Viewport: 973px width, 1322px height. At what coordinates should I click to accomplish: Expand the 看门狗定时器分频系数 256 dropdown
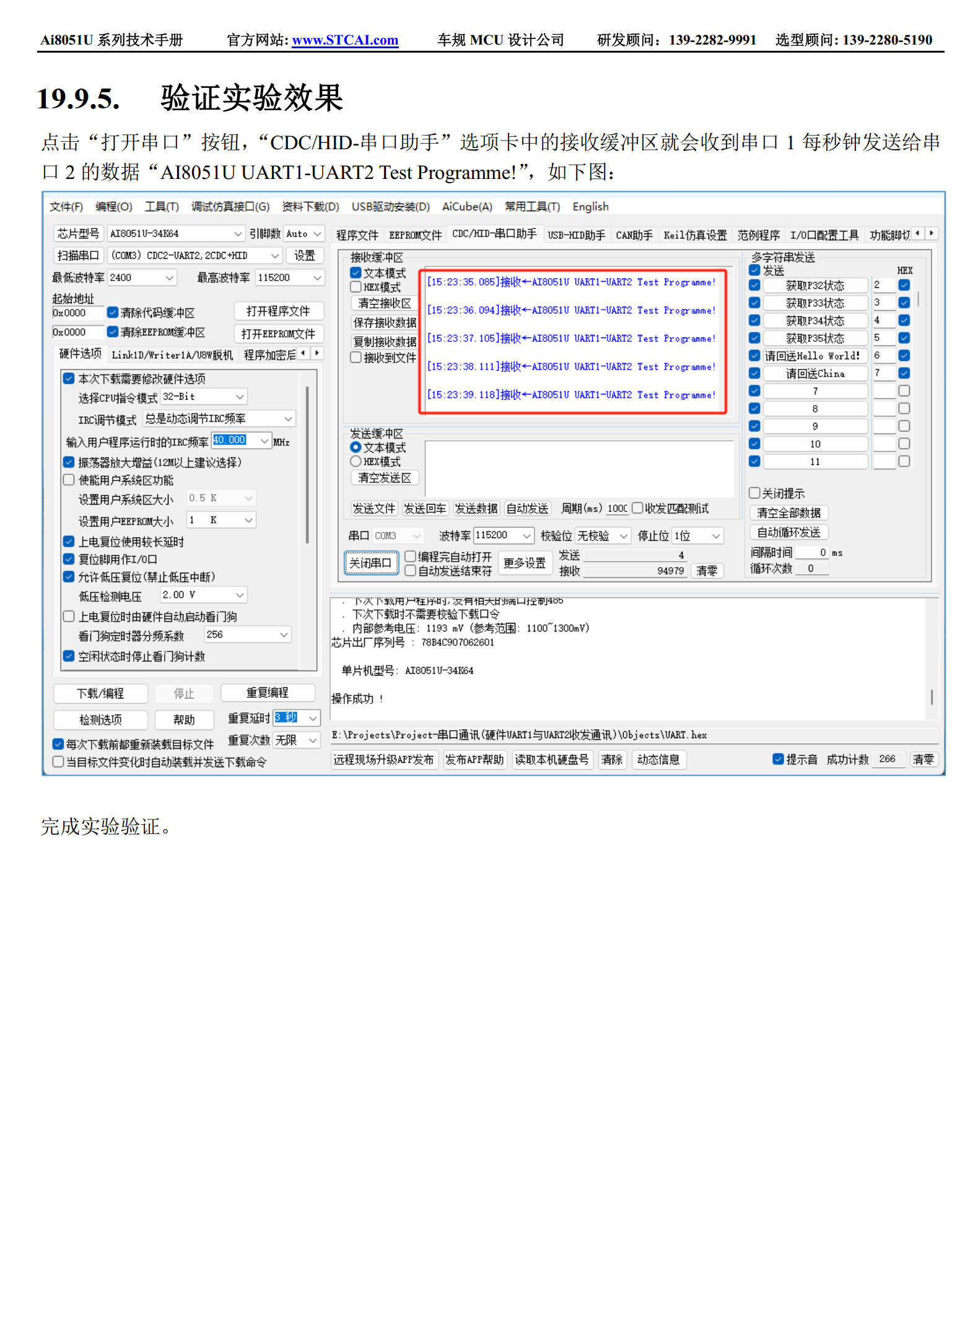tap(284, 635)
